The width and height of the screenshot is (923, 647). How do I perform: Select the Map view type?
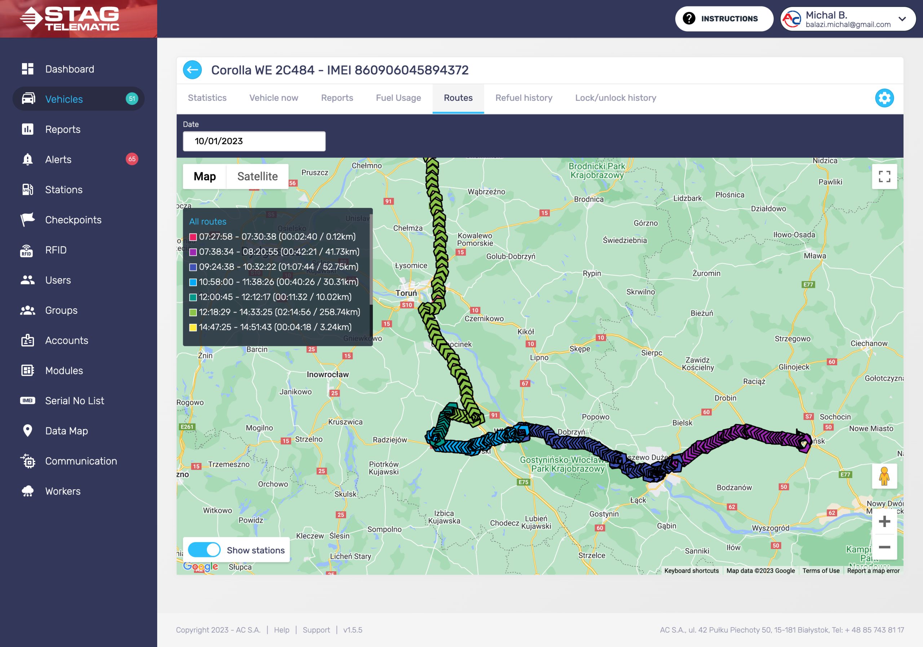click(x=205, y=176)
